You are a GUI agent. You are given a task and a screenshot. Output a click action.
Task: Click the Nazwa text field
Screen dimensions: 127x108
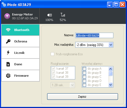[94, 35]
